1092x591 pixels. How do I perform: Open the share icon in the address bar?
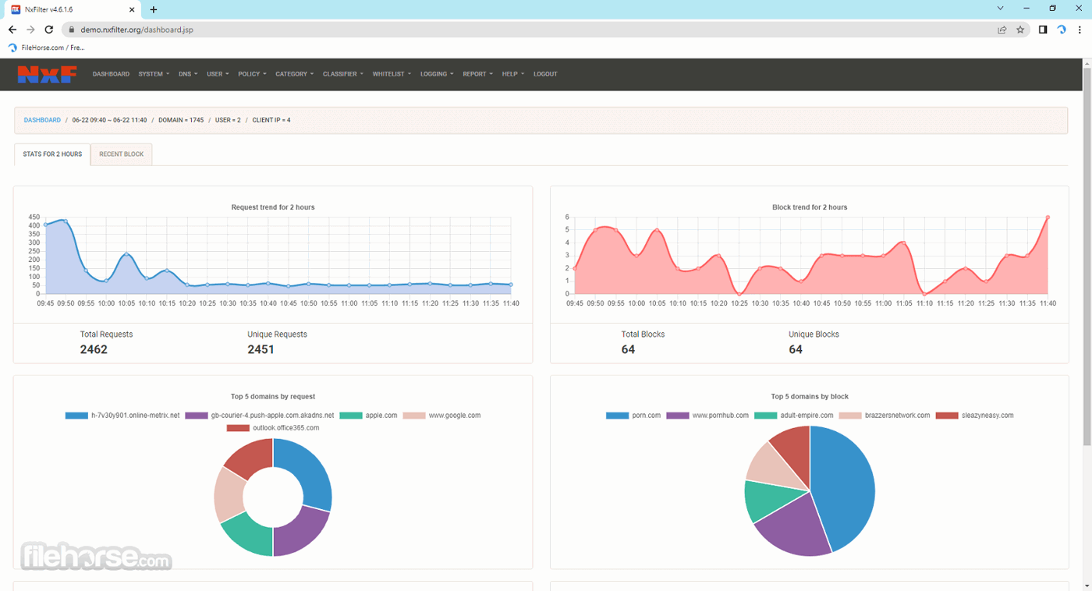coord(1003,29)
